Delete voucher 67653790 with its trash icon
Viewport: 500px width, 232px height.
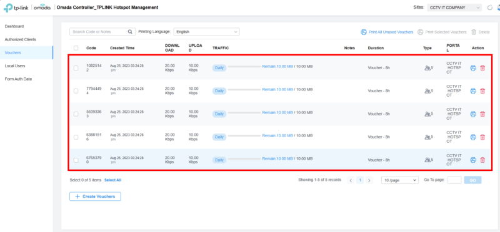tap(482, 160)
